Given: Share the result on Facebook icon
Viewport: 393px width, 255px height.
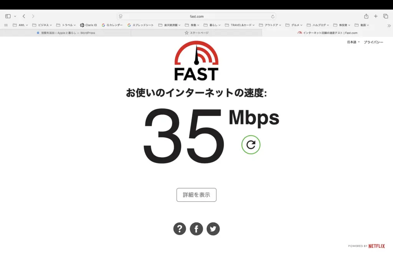Looking at the screenshot, I should 196,229.
